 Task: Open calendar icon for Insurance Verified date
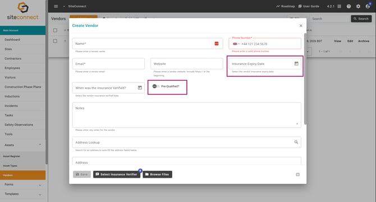point(140,88)
